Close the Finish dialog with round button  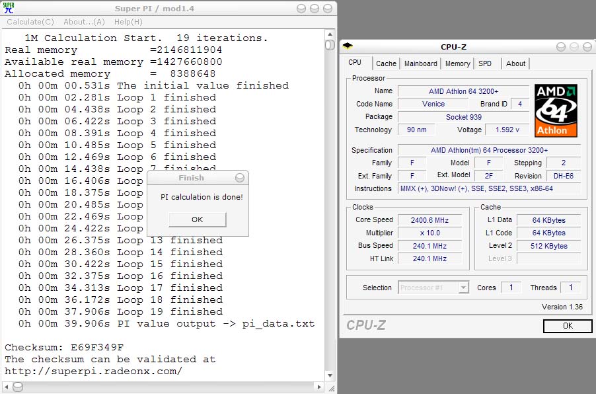(x=239, y=178)
